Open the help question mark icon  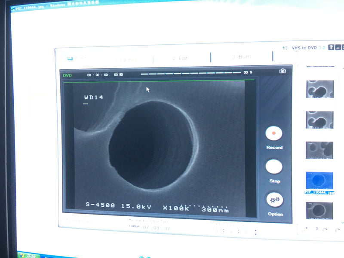pyautogui.click(x=331, y=47)
